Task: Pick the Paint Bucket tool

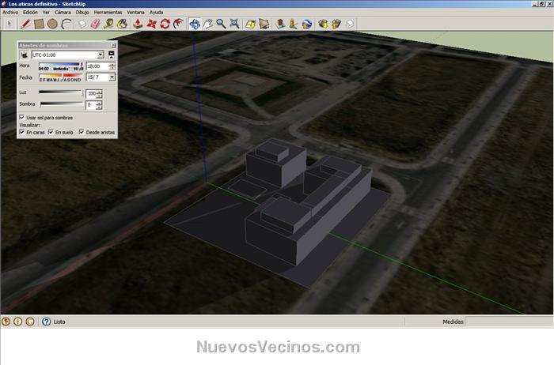Action: point(122,24)
